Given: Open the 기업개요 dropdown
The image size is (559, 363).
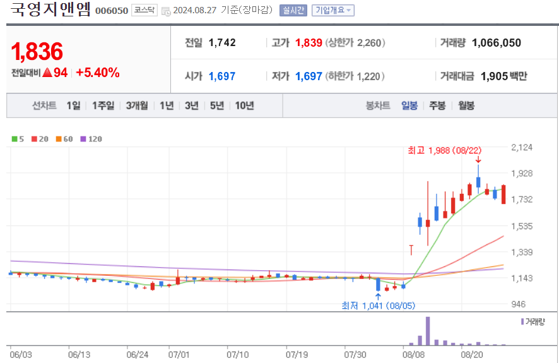Looking at the screenshot, I should [x=332, y=10].
